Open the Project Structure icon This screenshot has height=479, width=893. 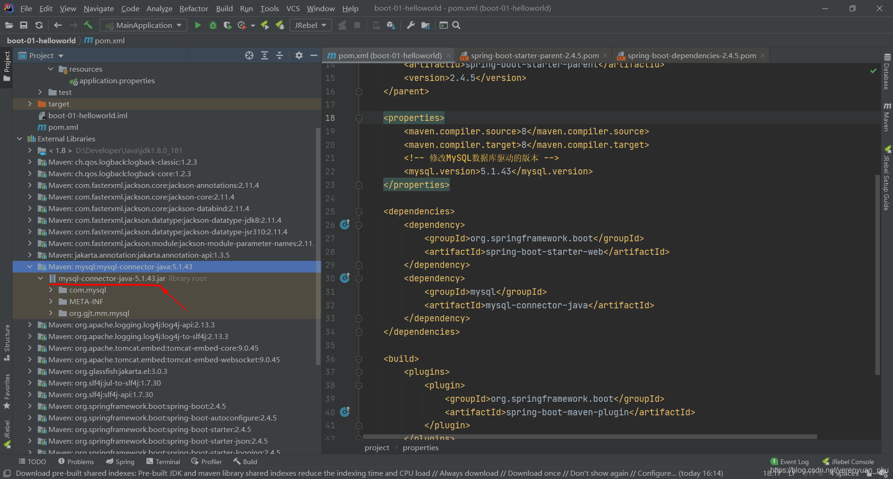point(426,26)
